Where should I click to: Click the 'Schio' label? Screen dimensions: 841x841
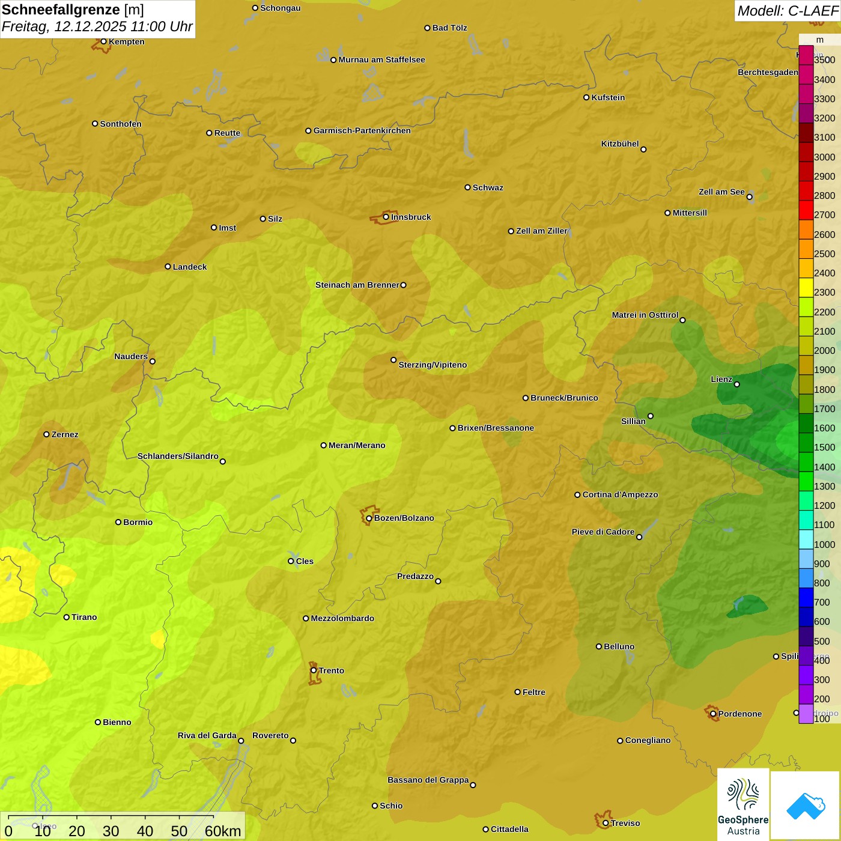[x=391, y=806]
